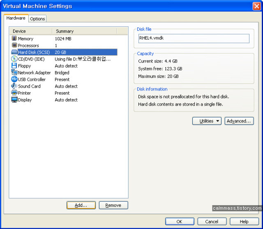
Task: Click the Printer 'Present' summary
Action: pos(62,93)
